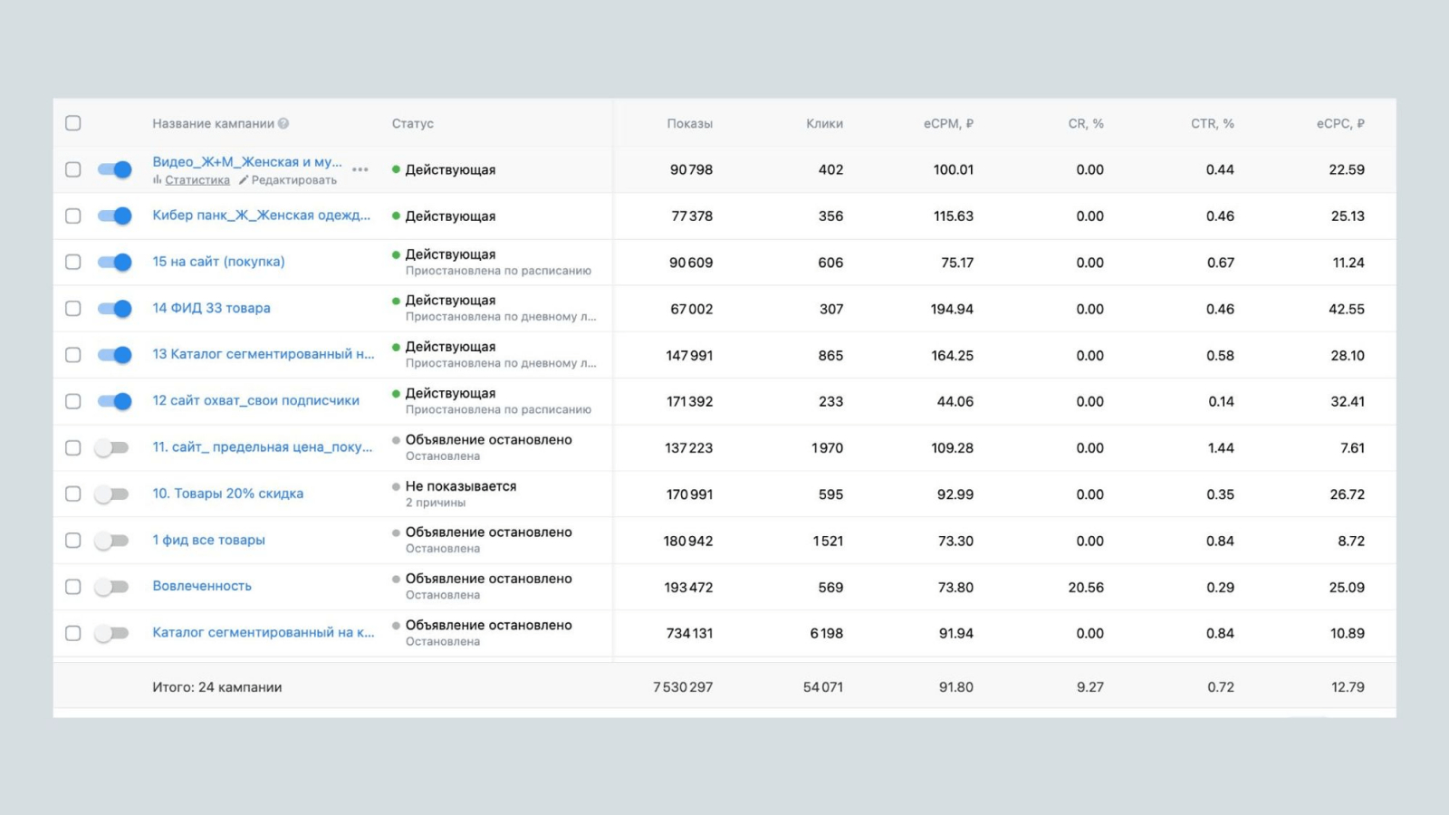The height and width of the screenshot is (815, 1449).
Task: Open 13 Каталог сегментированный н... campaign
Action: click(x=264, y=354)
